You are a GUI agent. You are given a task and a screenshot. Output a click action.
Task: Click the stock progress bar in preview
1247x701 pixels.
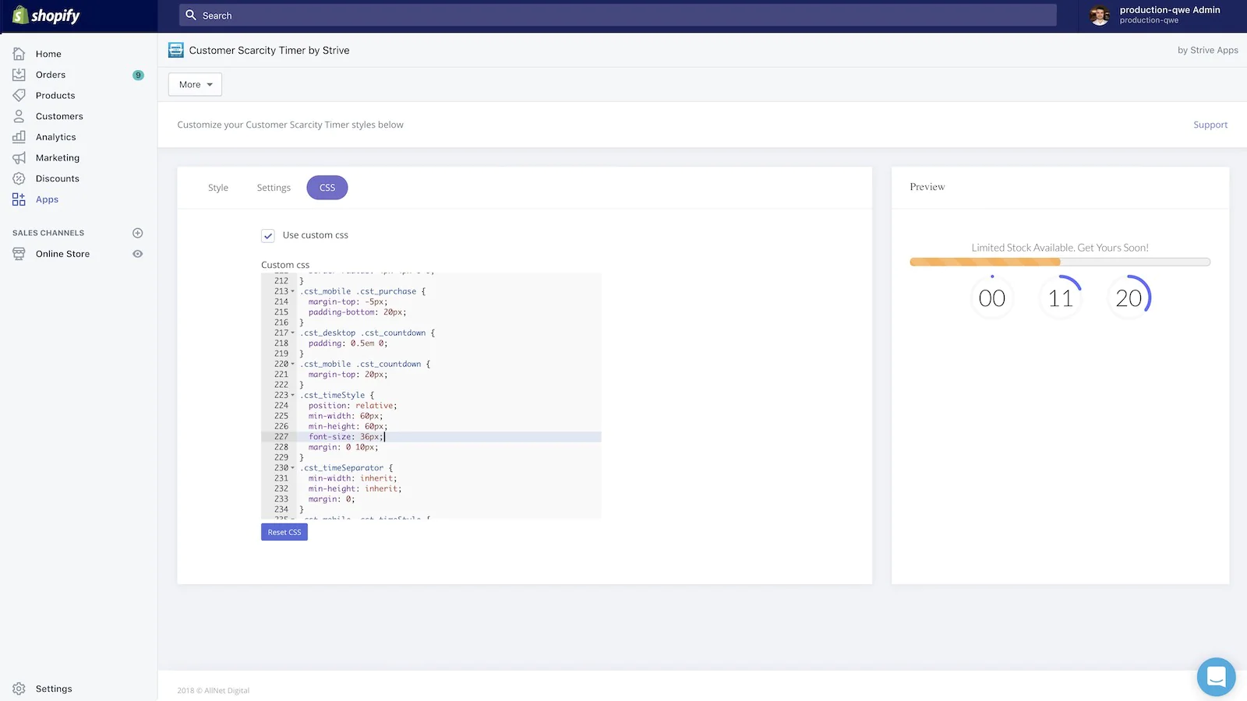point(1060,262)
